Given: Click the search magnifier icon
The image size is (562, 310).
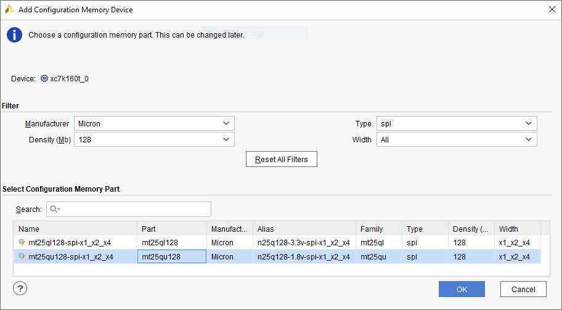Looking at the screenshot, I should coord(54,210).
